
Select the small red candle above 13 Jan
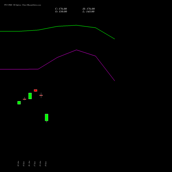pyautogui.click(x=24, y=99)
